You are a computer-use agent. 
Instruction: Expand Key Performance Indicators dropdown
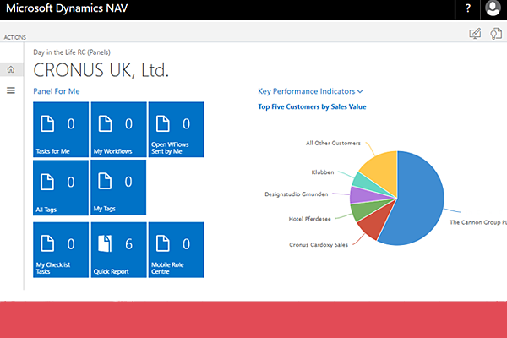pyautogui.click(x=310, y=91)
